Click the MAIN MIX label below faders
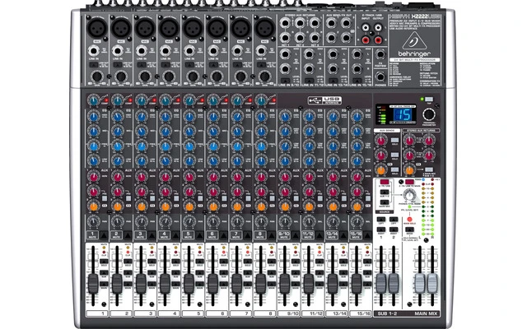Viewport: 527px width, 329px height. click(426, 313)
